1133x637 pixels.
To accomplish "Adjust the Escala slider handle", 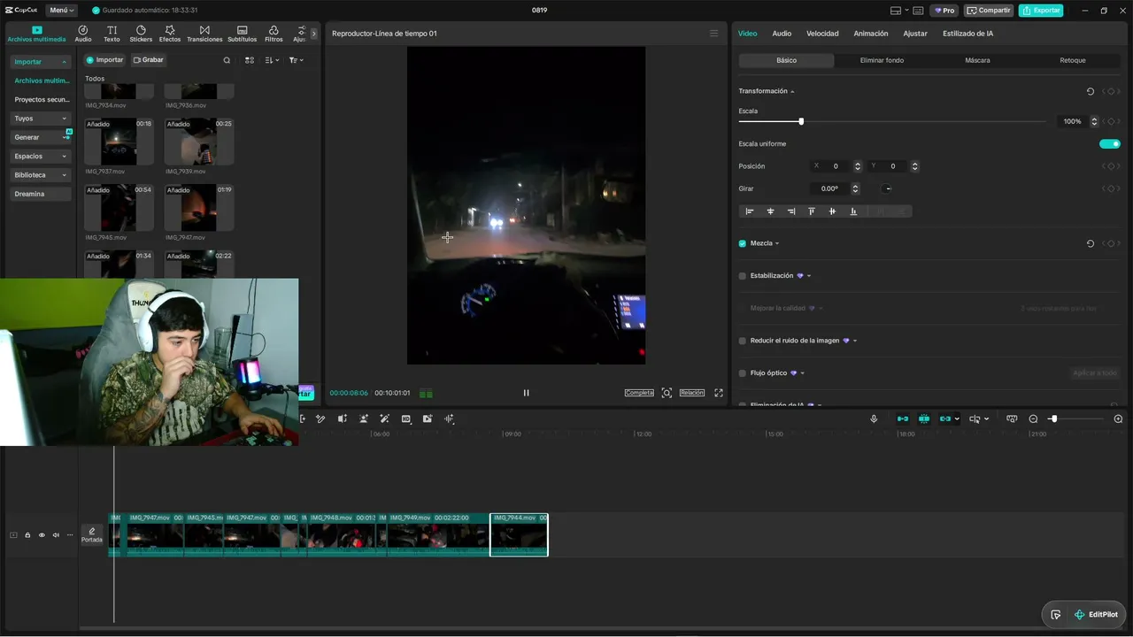I will coord(801,121).
